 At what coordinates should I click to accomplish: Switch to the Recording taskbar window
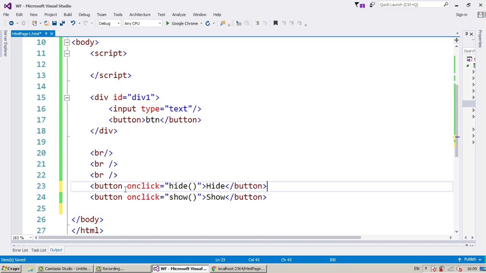[123, 269]
